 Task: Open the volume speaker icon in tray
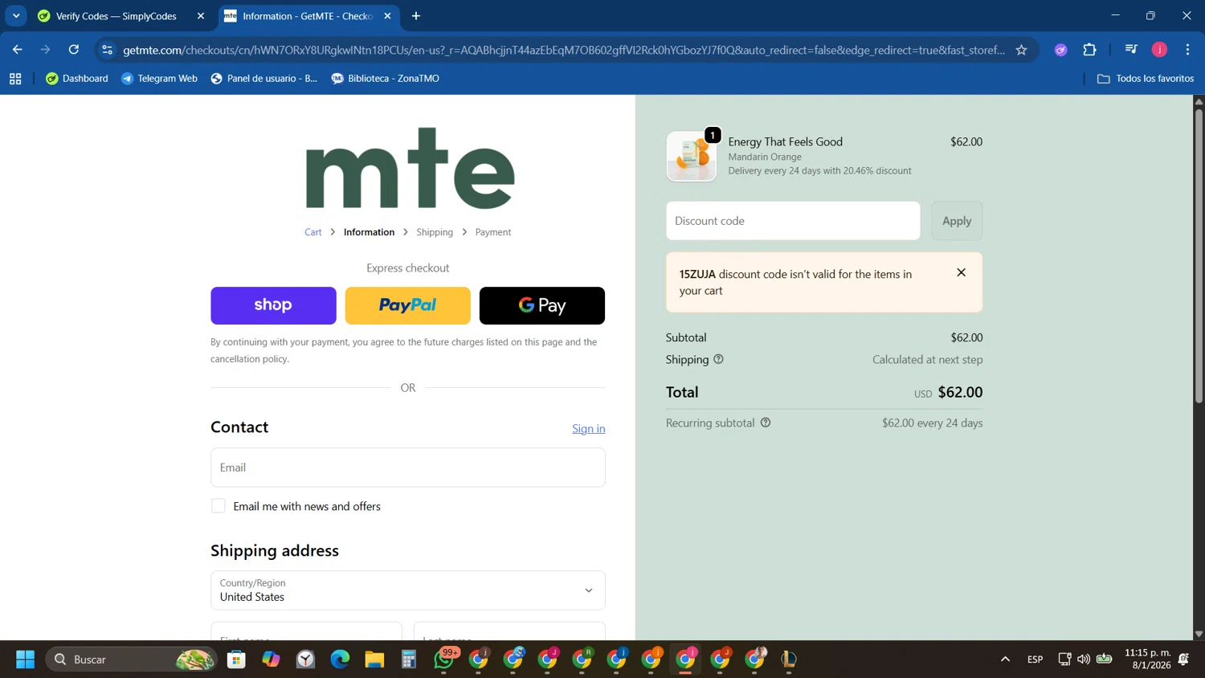pyautogui.click(x=1084, y=660)
